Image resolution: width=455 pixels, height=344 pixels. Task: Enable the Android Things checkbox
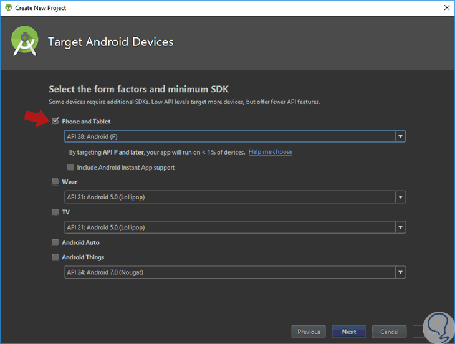(x=55, y=257)
